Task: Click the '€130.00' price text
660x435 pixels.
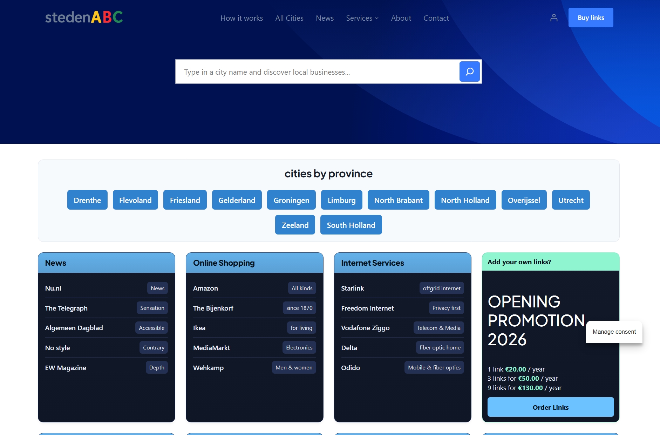Action: pyautogui.click(x=530, y=388)
